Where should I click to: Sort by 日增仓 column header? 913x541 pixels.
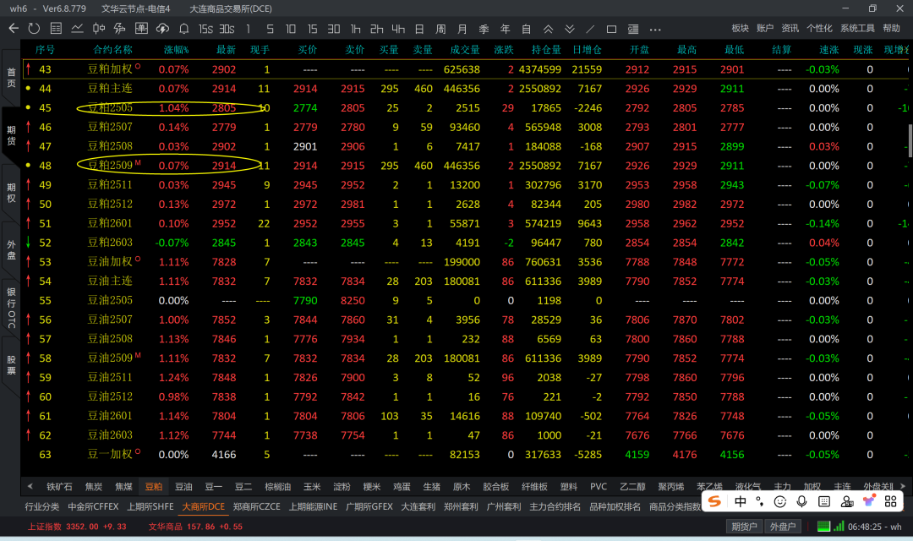coord(587,50)
